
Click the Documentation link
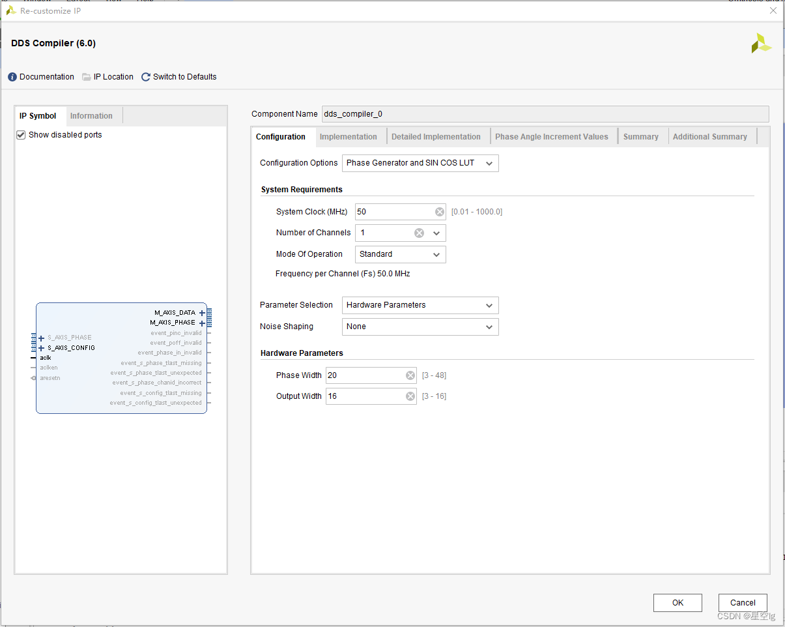pos(47,77)
